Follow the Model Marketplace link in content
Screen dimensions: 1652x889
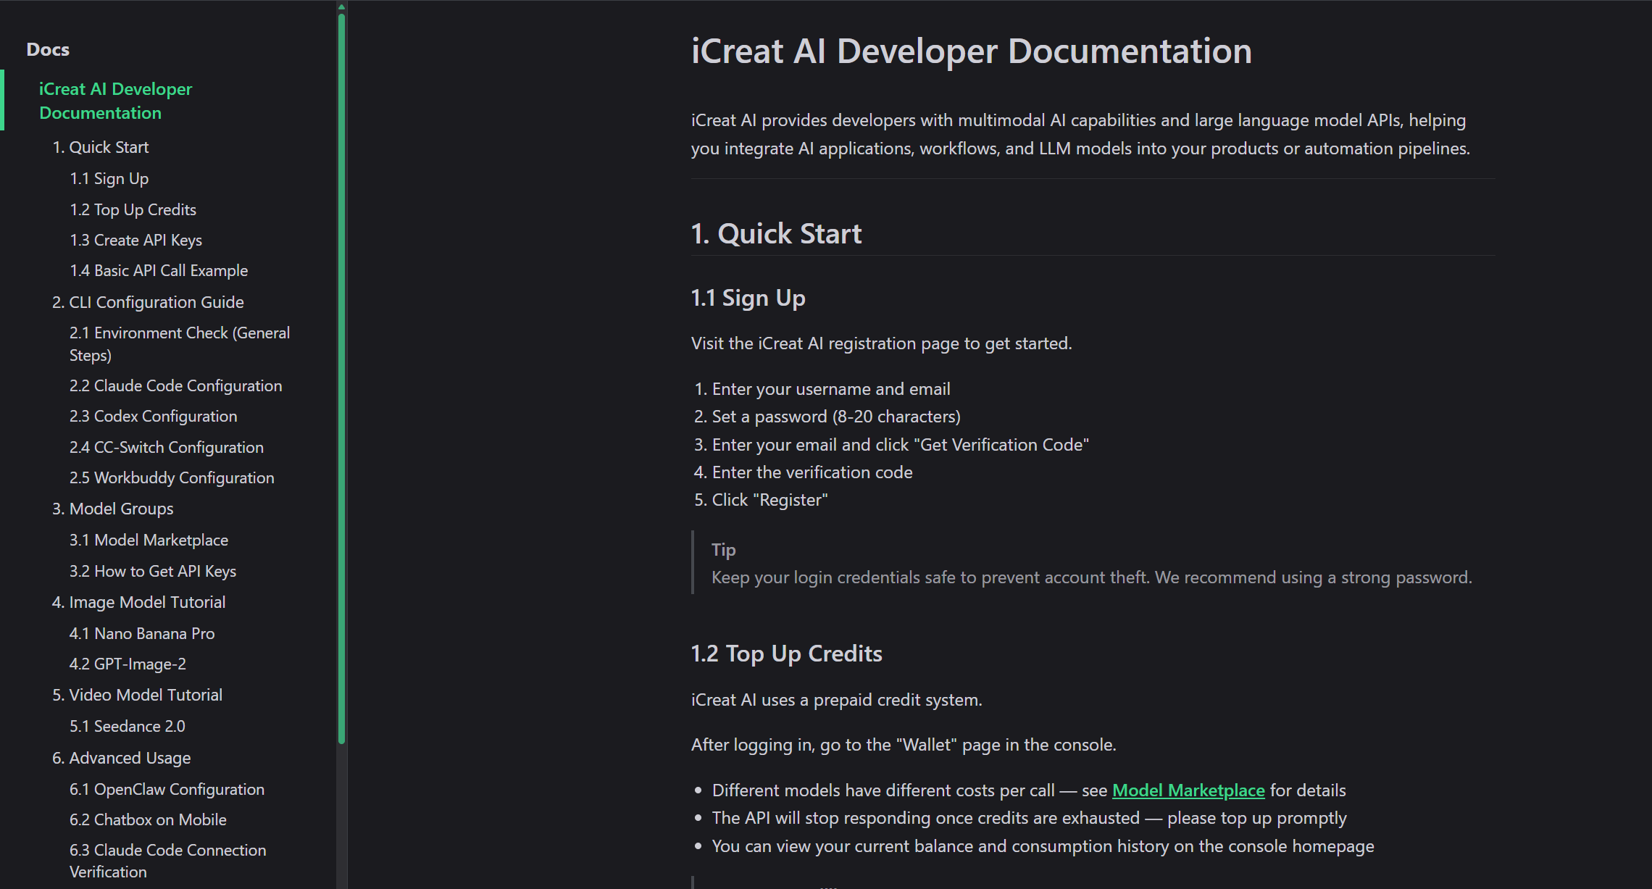point(1188,790)
